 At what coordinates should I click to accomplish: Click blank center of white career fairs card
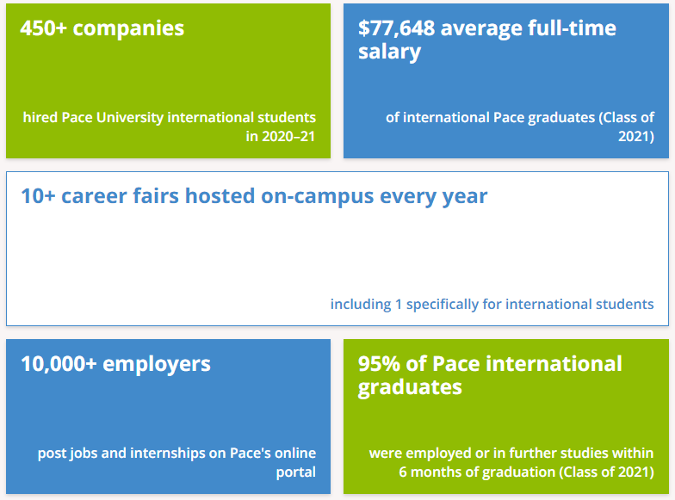point(337,254)
